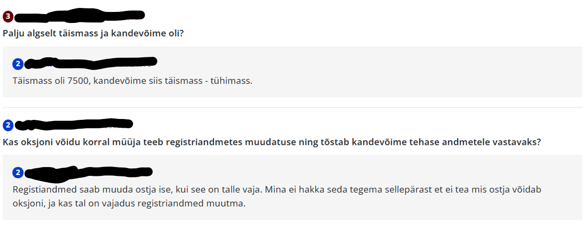The width and height of the screenshot is (585, 227).
Task: Click blue 2 badge above the Täismass answer
Action: click(x=18, y=64)
